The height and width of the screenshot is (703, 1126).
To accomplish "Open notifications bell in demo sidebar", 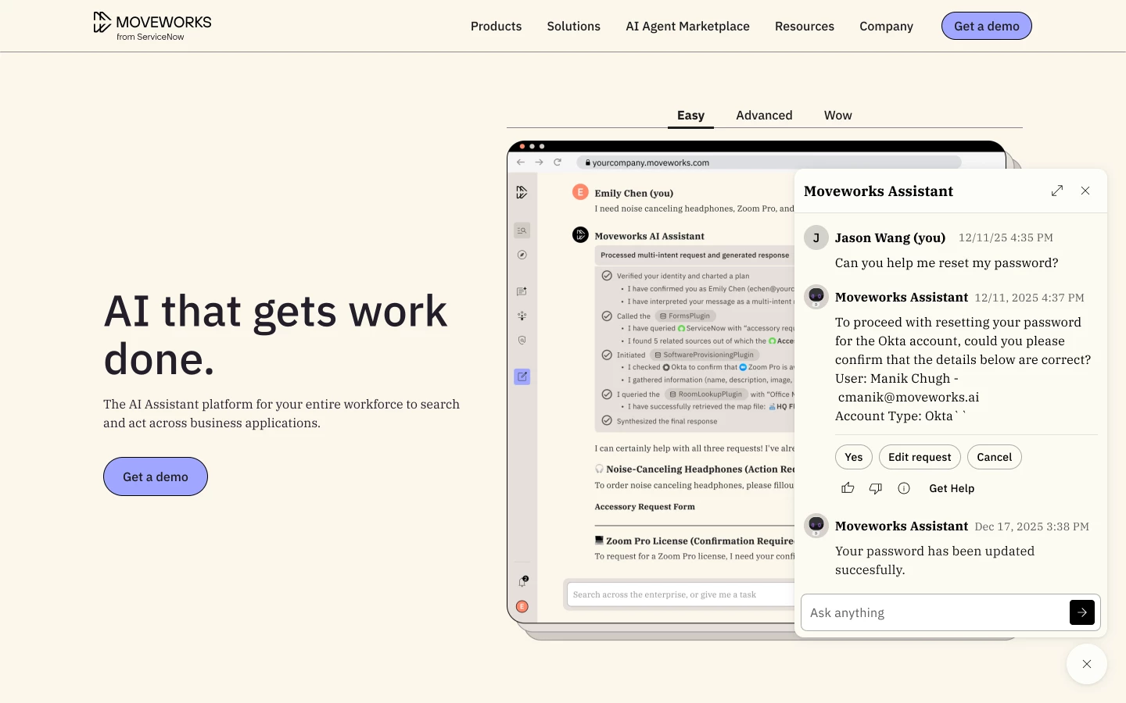I will pyautogui.click(x=522, y=582).
